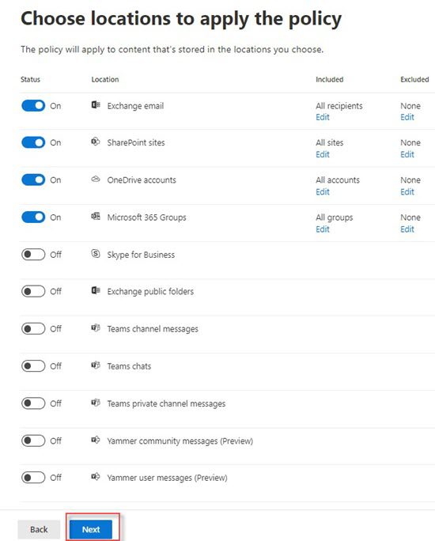Viewport: 435px width, 541px height.
Task: Click the Location column header
Action: tap(105, 79)
